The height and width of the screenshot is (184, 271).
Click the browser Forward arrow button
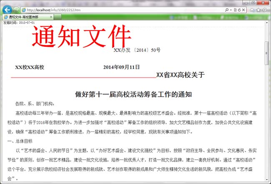click(16, 9)
